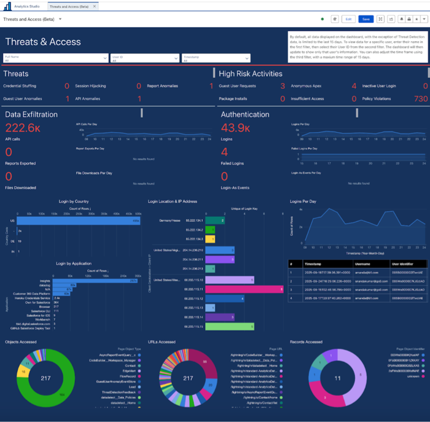Click the Analytics Studio logo icon

tap(7, 6)
